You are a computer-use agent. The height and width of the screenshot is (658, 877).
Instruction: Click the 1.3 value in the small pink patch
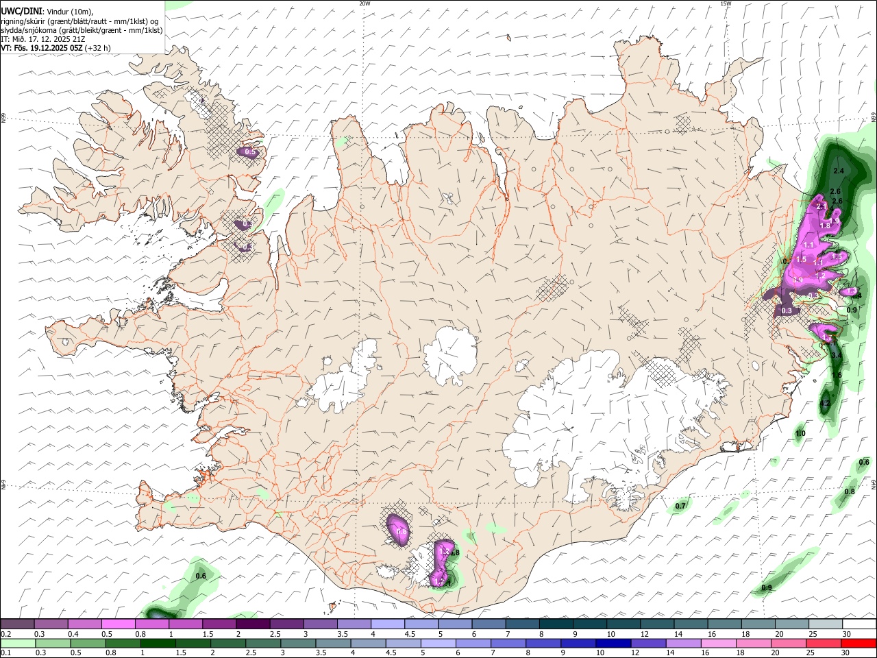pyautogui.click(x=850, y=291)
